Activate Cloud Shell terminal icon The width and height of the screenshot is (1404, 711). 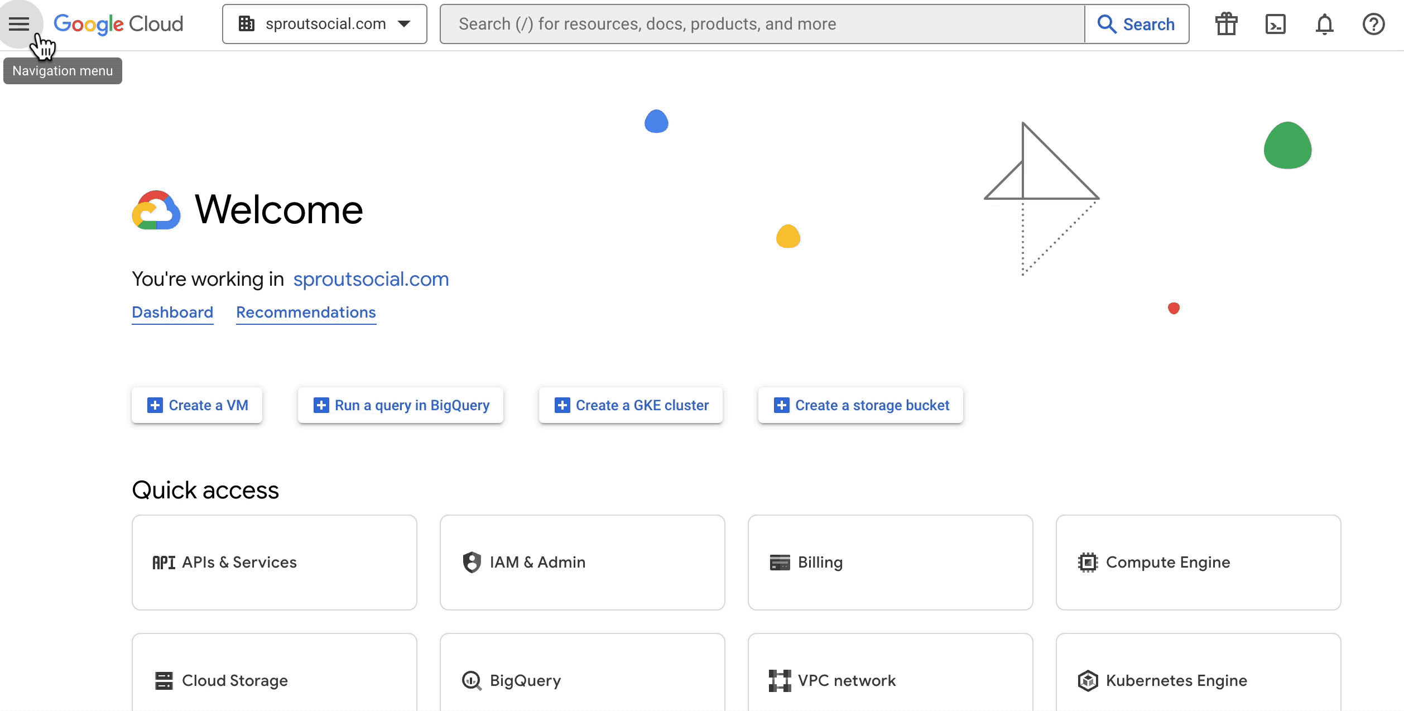[1275, 24]
